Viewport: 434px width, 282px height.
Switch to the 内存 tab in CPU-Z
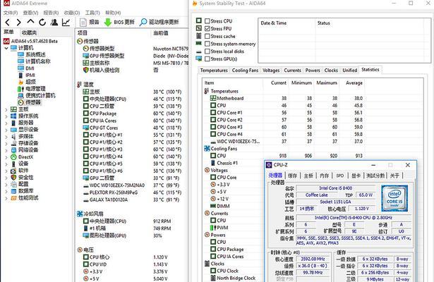coord(324,176)
